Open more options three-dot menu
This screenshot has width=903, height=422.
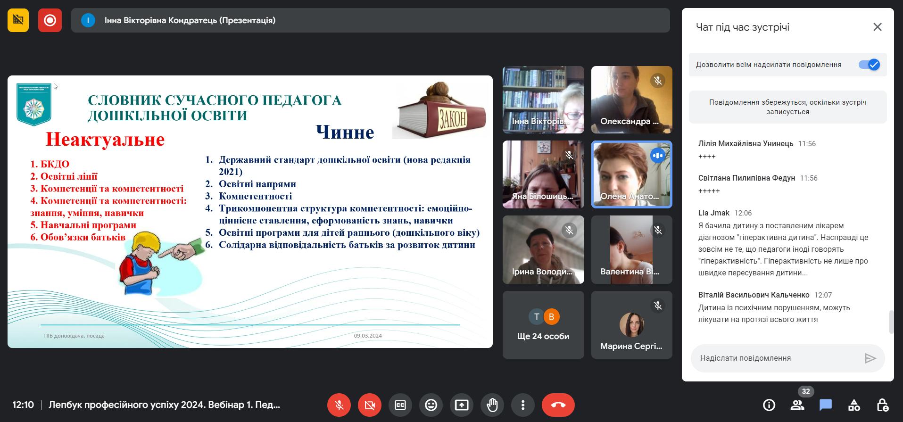point(522,405)
